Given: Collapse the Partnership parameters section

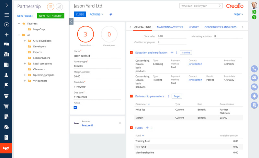Looking at the screenshot, I should coord(131,96).
